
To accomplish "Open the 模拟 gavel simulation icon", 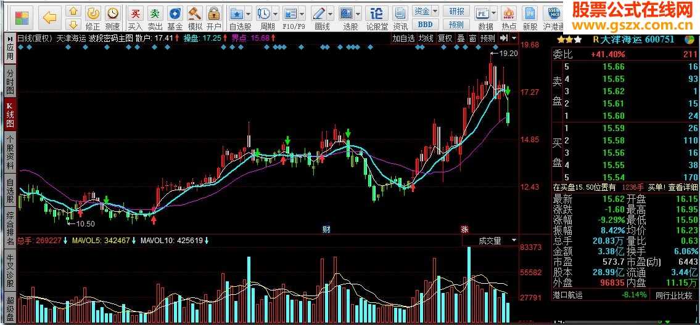I will pyautogui.click(x=194, y=12).
